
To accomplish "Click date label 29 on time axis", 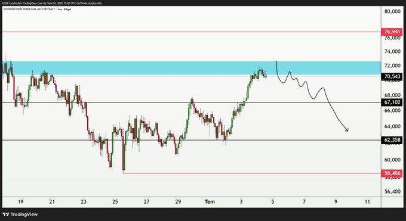I will pos(178,202).
